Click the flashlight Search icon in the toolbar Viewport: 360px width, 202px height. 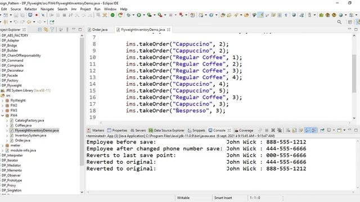(236, 15)
